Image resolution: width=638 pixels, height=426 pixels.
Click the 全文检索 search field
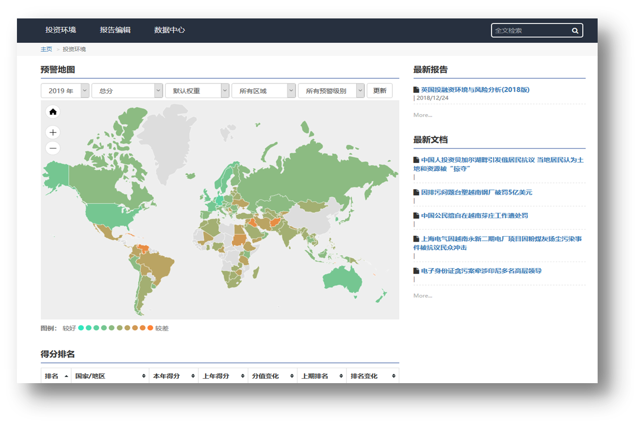pyautogui.click(x=531, y=30)
